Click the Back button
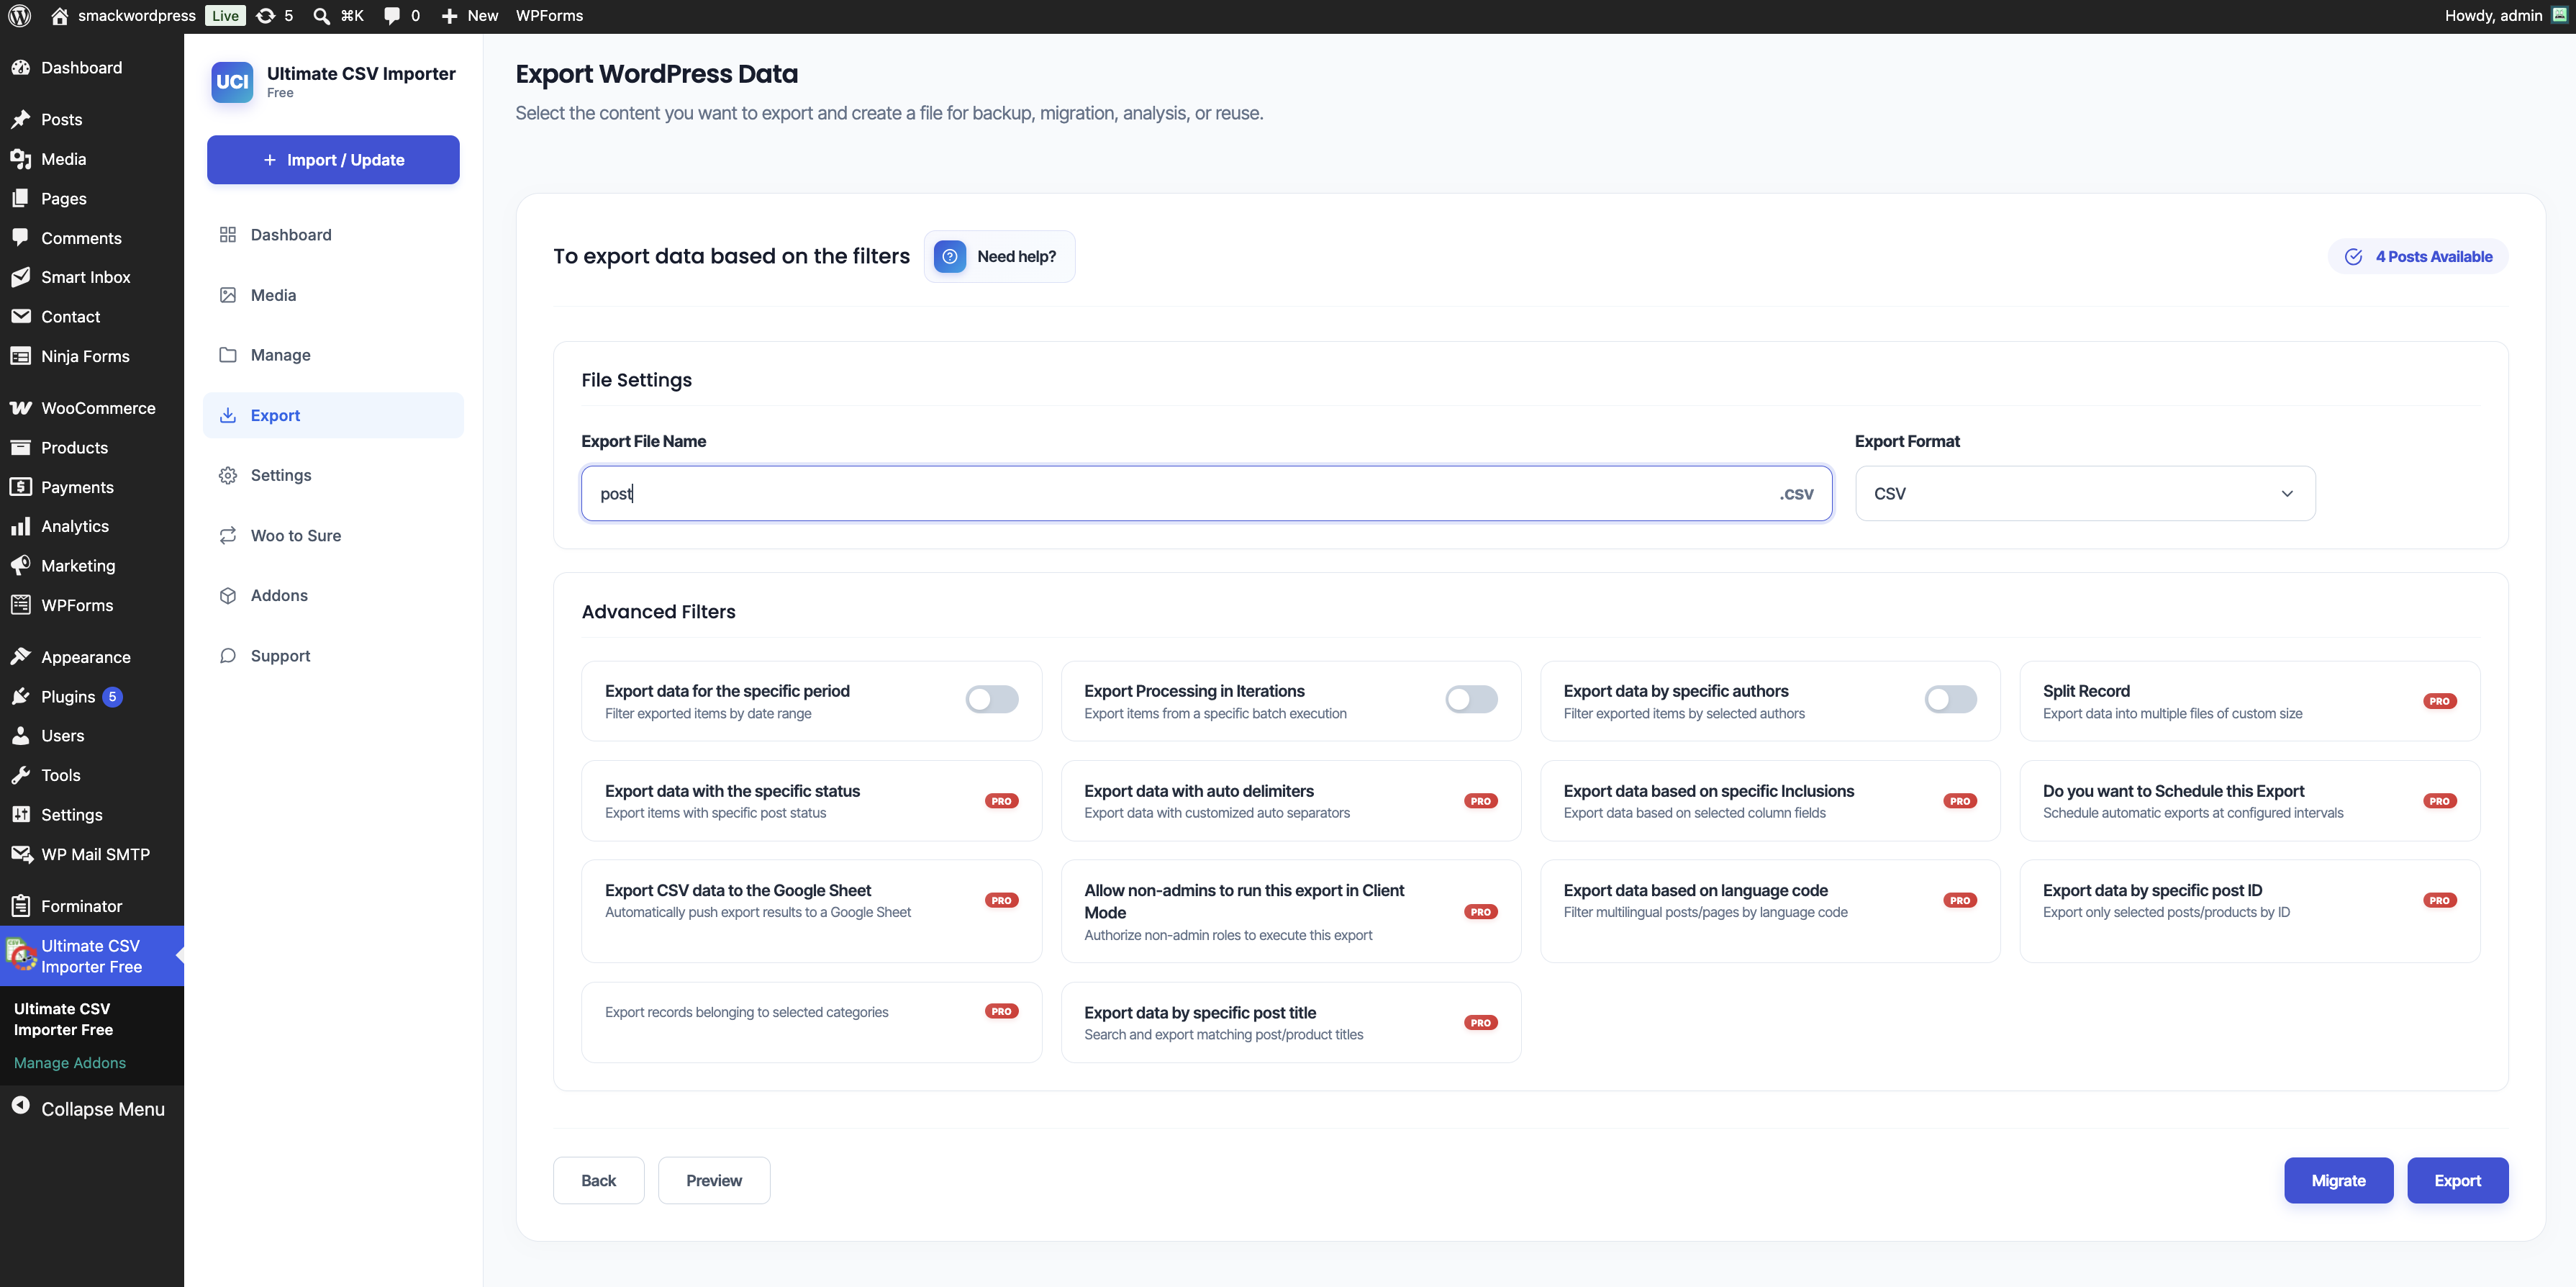Viewport: 2576px width, 1287px height. click(x=598, y=1180)
